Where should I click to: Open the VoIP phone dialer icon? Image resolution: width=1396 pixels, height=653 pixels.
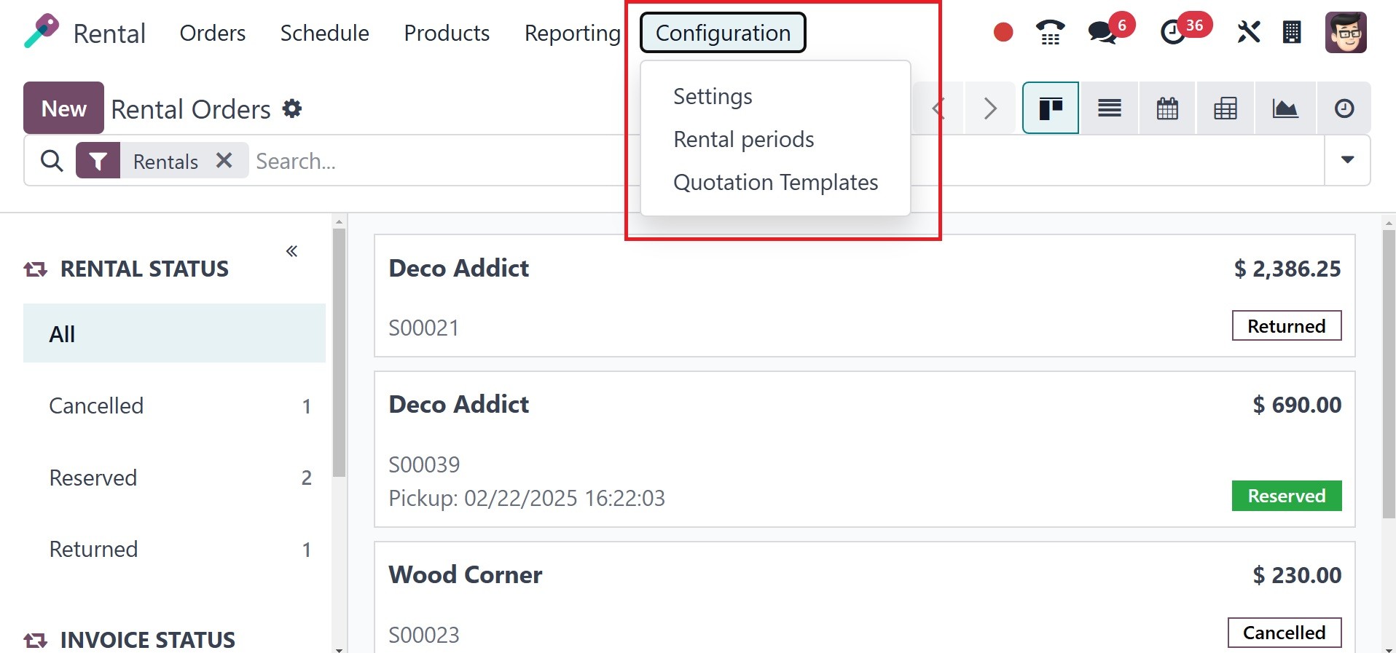click(1050, 33)
